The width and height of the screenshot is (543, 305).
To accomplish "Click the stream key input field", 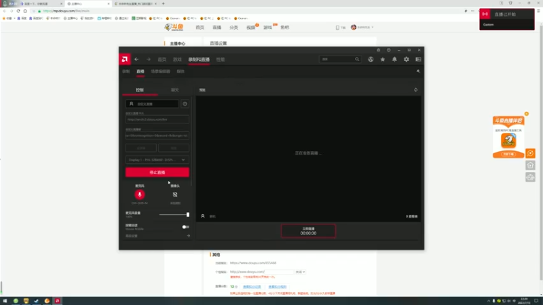I will pyautogui.click(x=157, y=136).
